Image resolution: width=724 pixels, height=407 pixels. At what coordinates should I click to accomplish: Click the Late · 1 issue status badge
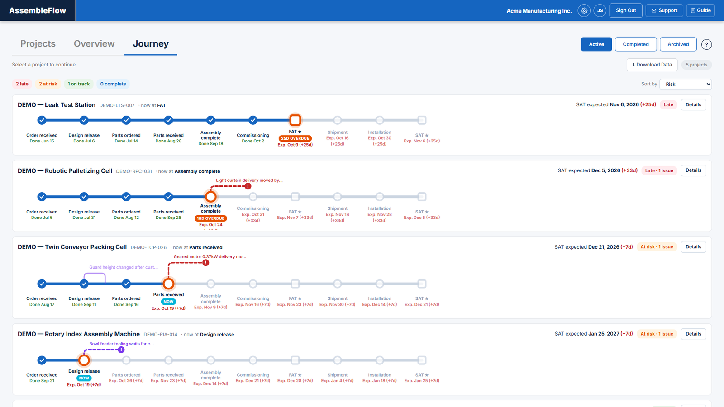coord(659,171)
